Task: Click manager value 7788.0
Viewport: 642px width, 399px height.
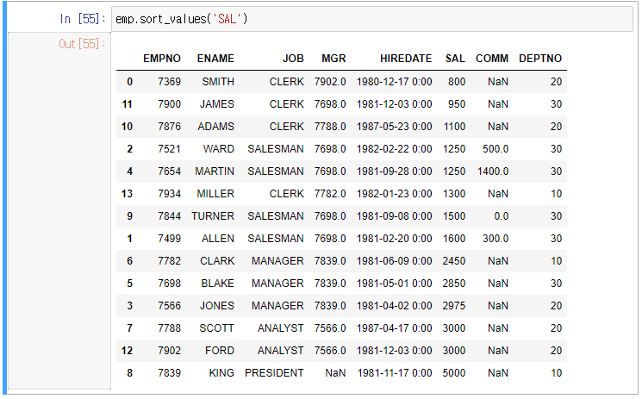Action: (x=330, y=127)
